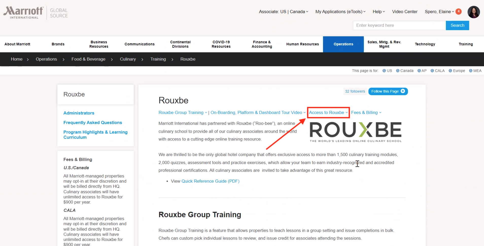
Task: Go to Home in the breadcrumb
Action: (x=16, y=59)
